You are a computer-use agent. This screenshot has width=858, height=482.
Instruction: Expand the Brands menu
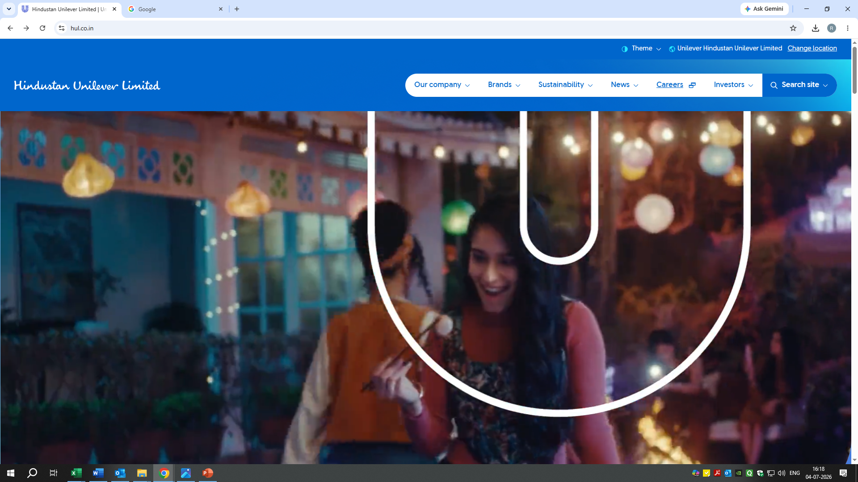point(504,85)
